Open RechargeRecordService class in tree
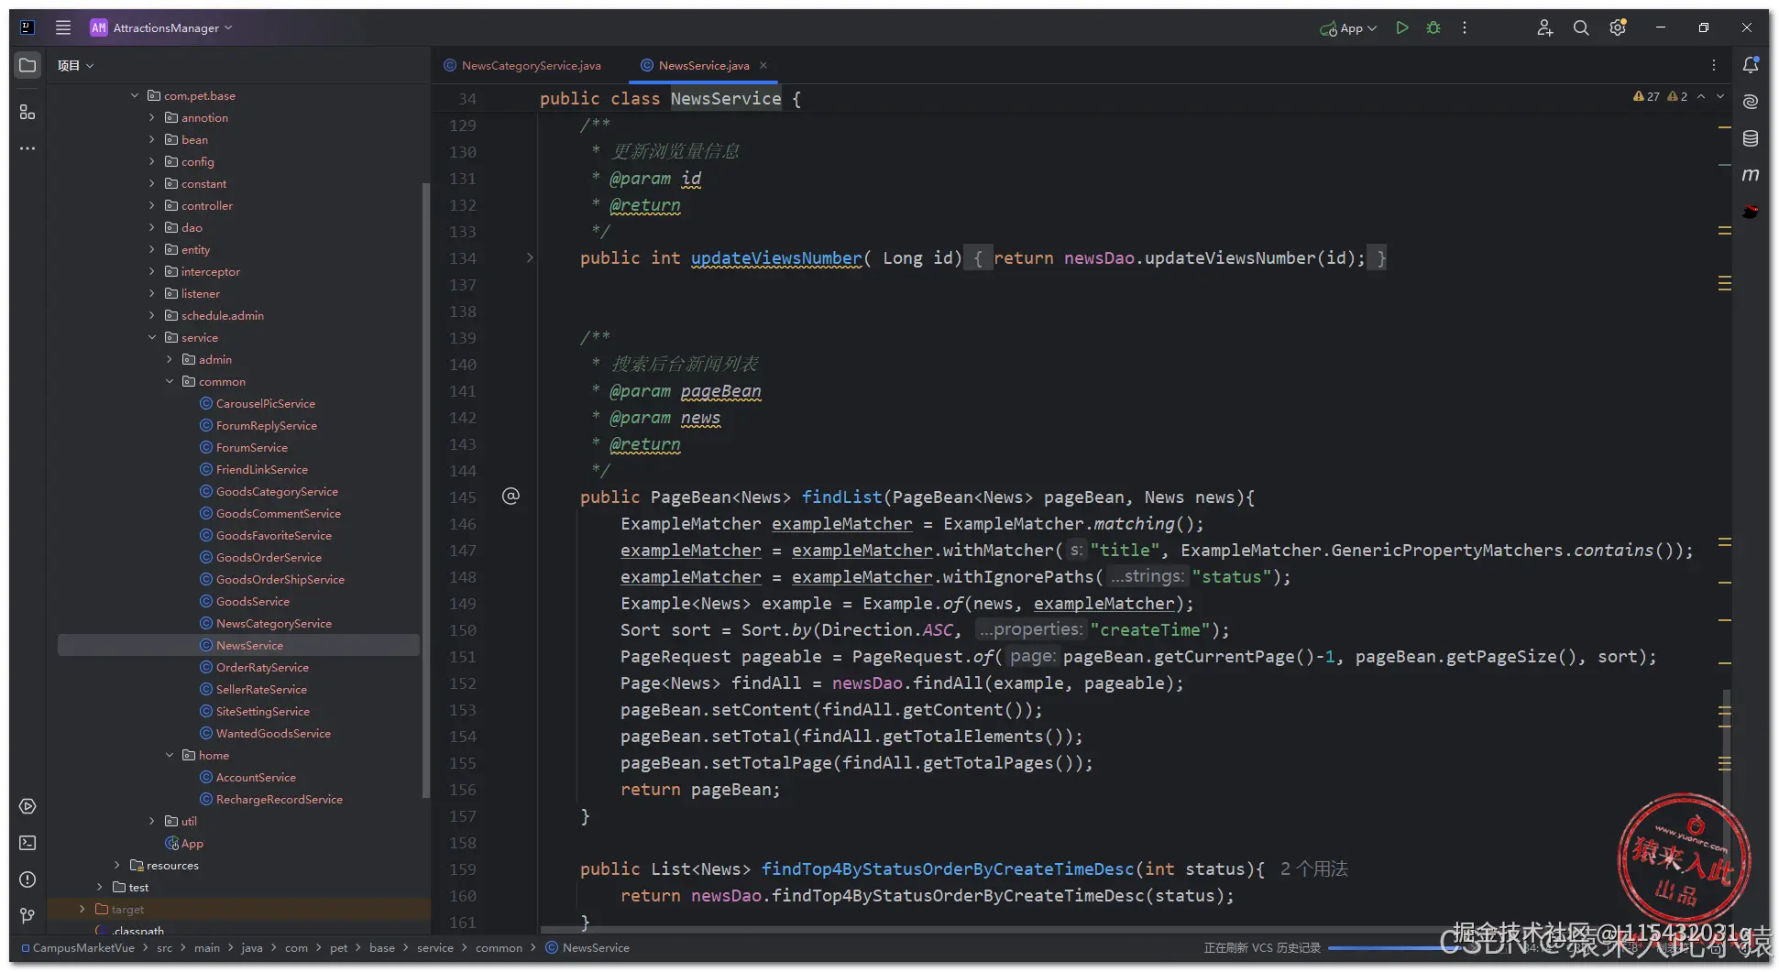Screen dimensions: 1779x972 coord(279,799)
